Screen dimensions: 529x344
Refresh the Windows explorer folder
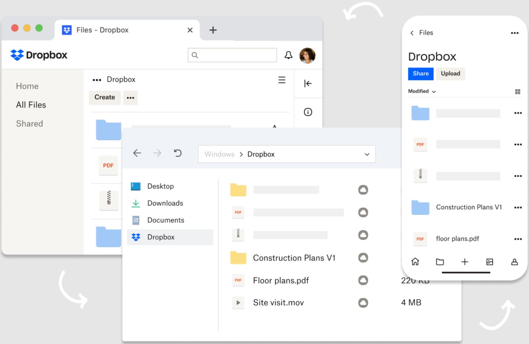coord(178,153)
